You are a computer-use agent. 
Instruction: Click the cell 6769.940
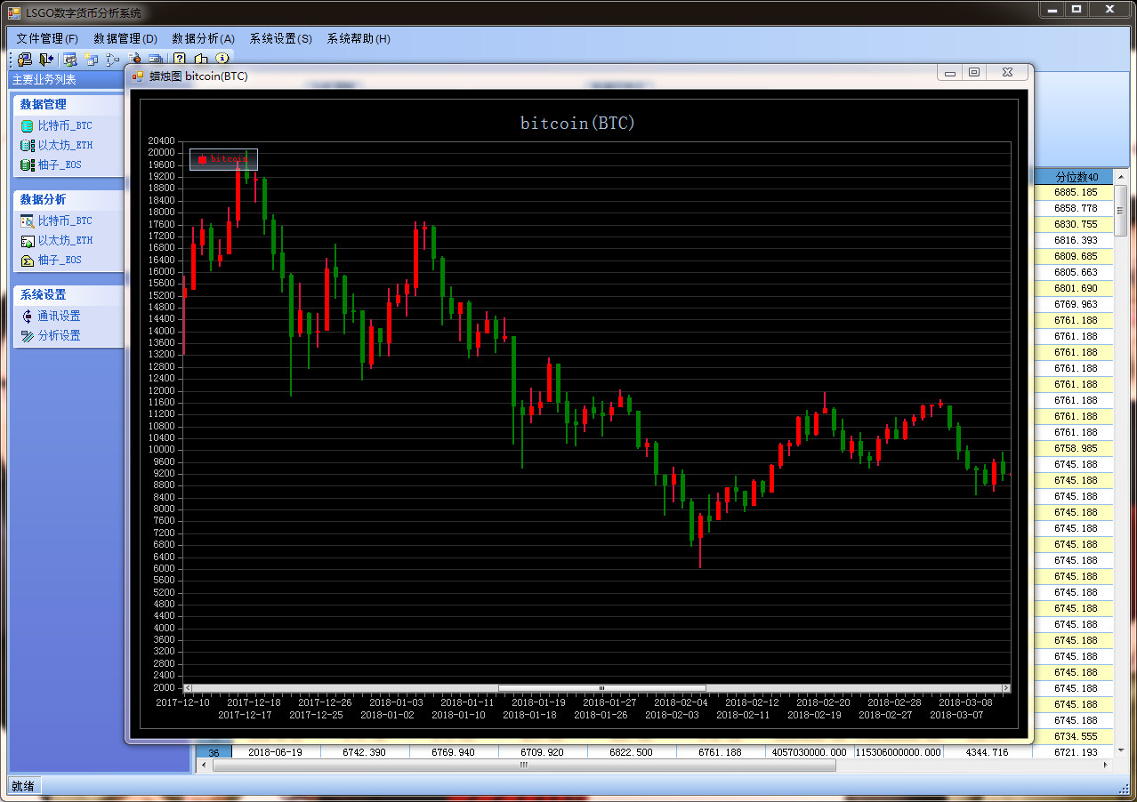(454, 752)
